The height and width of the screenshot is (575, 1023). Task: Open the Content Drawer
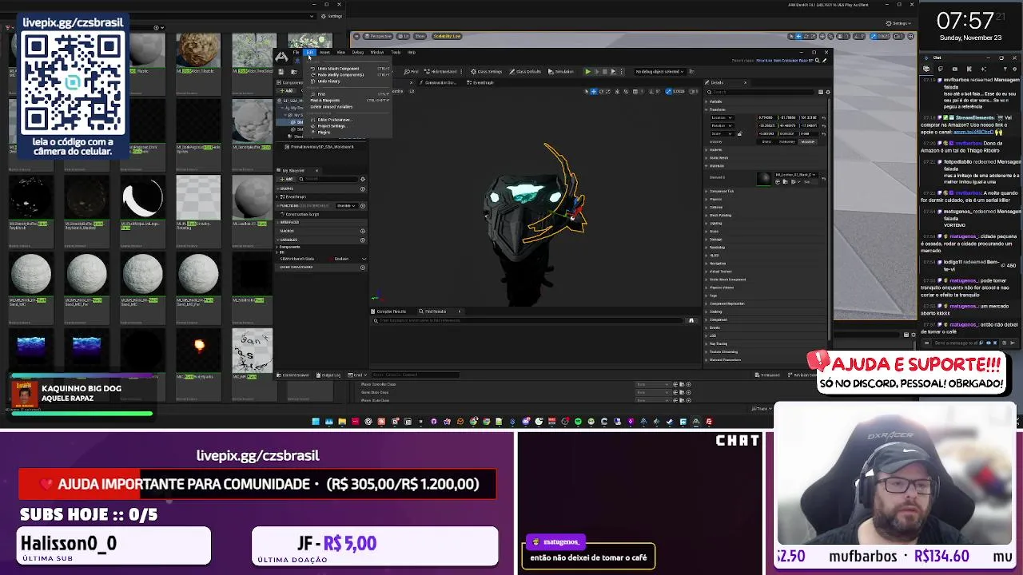click(x=293, y=375)
